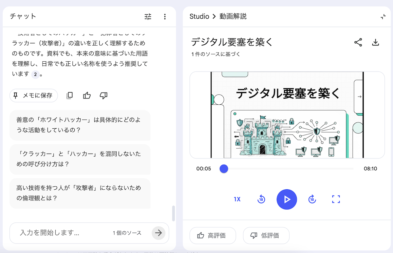This screenshot has height=253, width=393.
Task: Play the video overview
Action: coord(287,199)
